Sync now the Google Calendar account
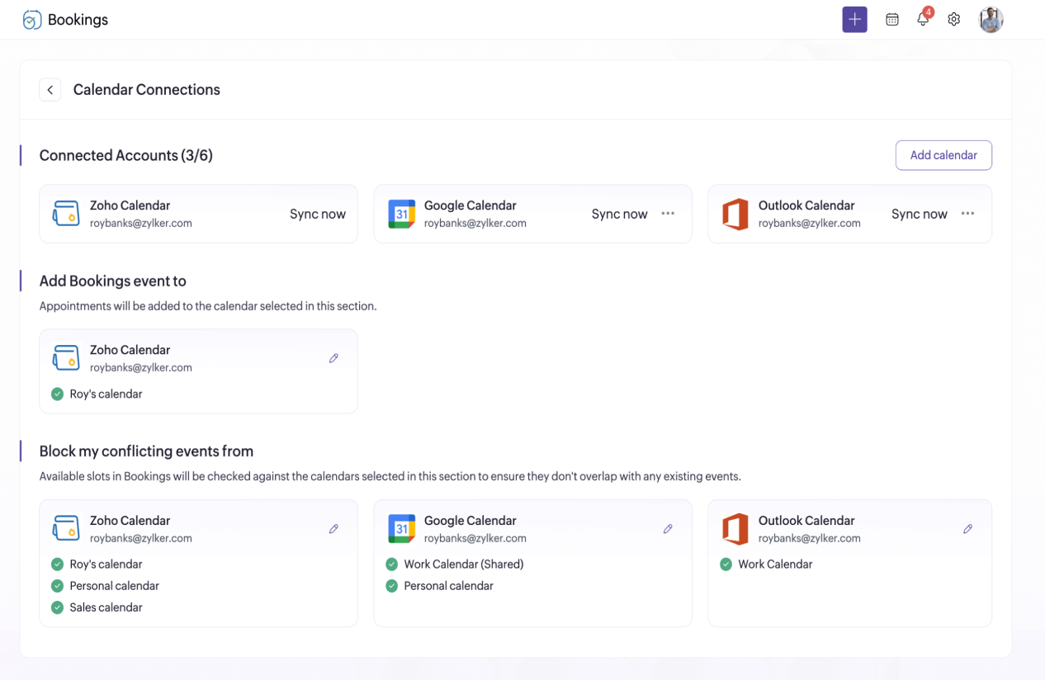 tap(619, 214)
